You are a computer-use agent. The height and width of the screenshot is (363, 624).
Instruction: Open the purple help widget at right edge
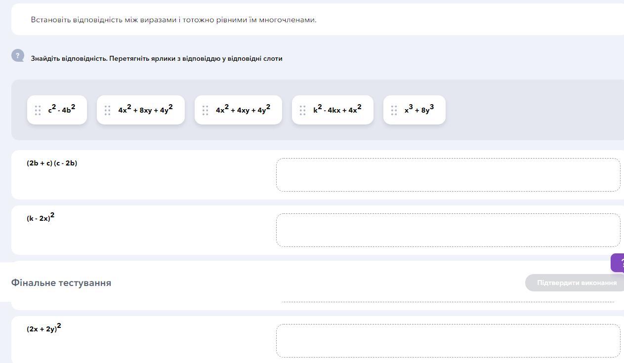618,263
